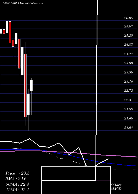Click the 23.99 price level label
138x194 pixels.
128,63
